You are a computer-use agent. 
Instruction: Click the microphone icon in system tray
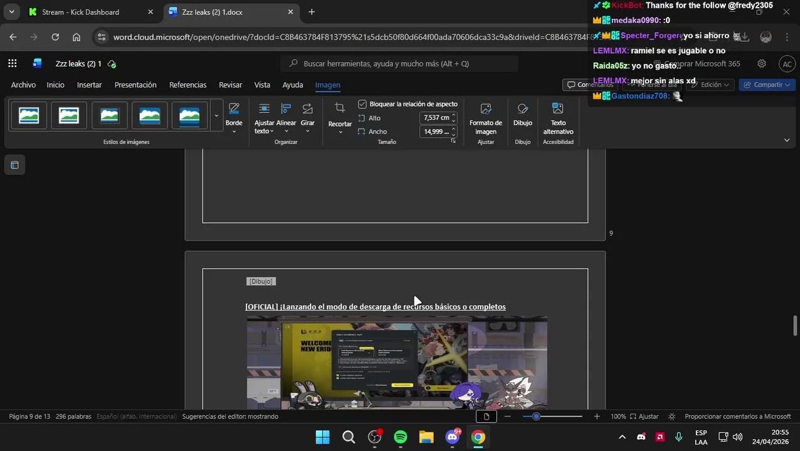pos(679,437)
